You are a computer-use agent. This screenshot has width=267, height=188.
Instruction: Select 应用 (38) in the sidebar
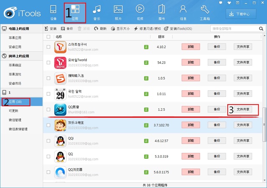(21, 102)
